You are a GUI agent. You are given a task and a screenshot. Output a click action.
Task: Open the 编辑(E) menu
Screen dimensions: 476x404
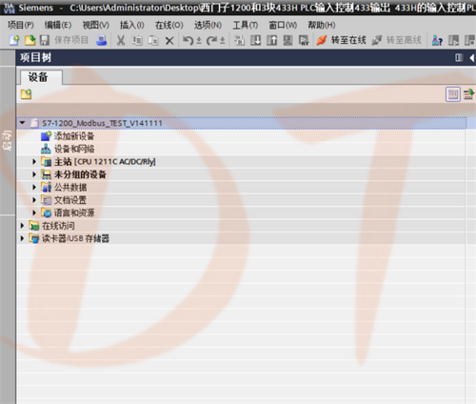coord(58,25)
